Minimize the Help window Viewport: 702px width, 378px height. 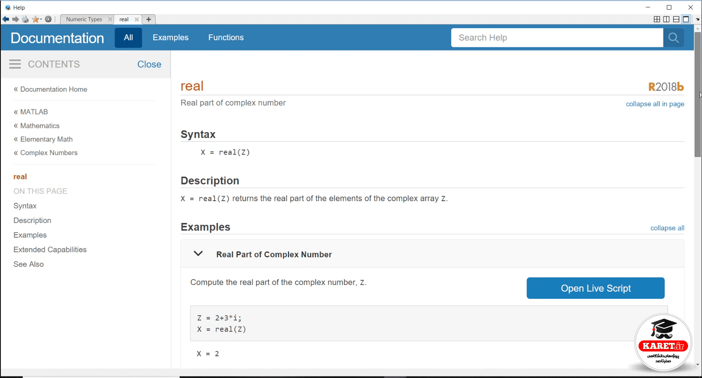648,8
